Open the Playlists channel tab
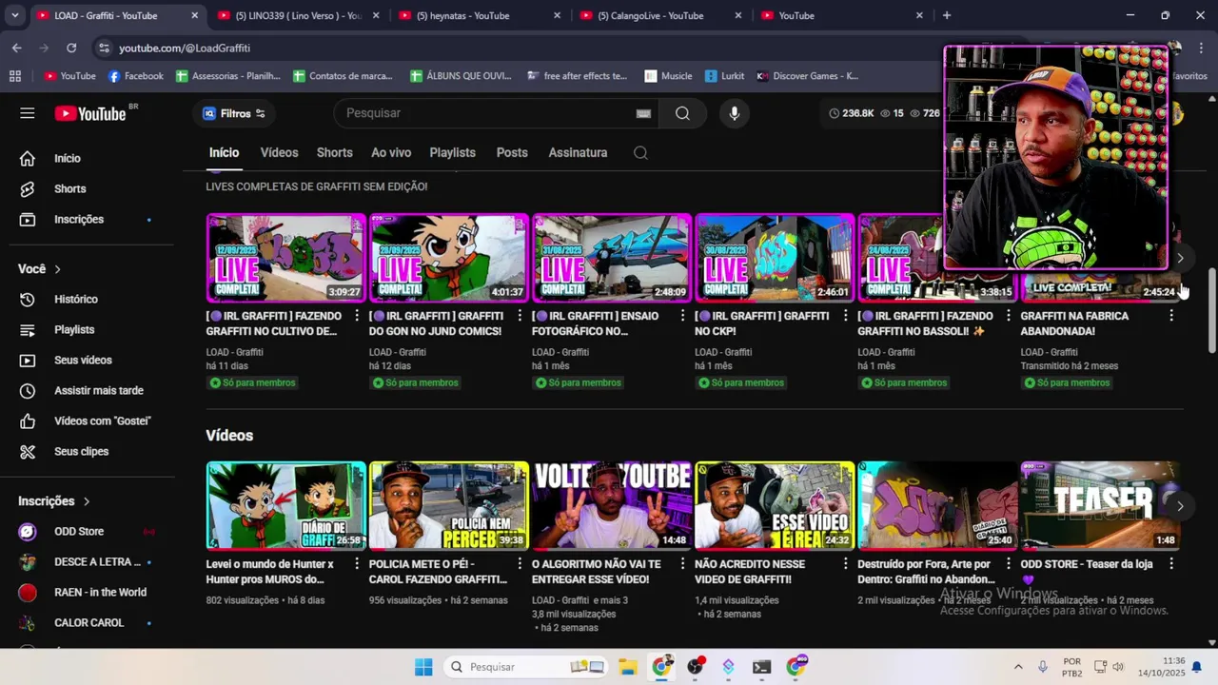1218x685 pixels. [452, 152]
